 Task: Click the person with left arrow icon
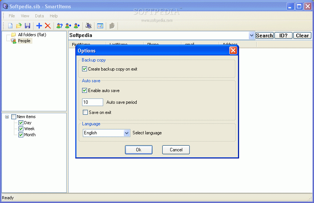tap(68, 26)
